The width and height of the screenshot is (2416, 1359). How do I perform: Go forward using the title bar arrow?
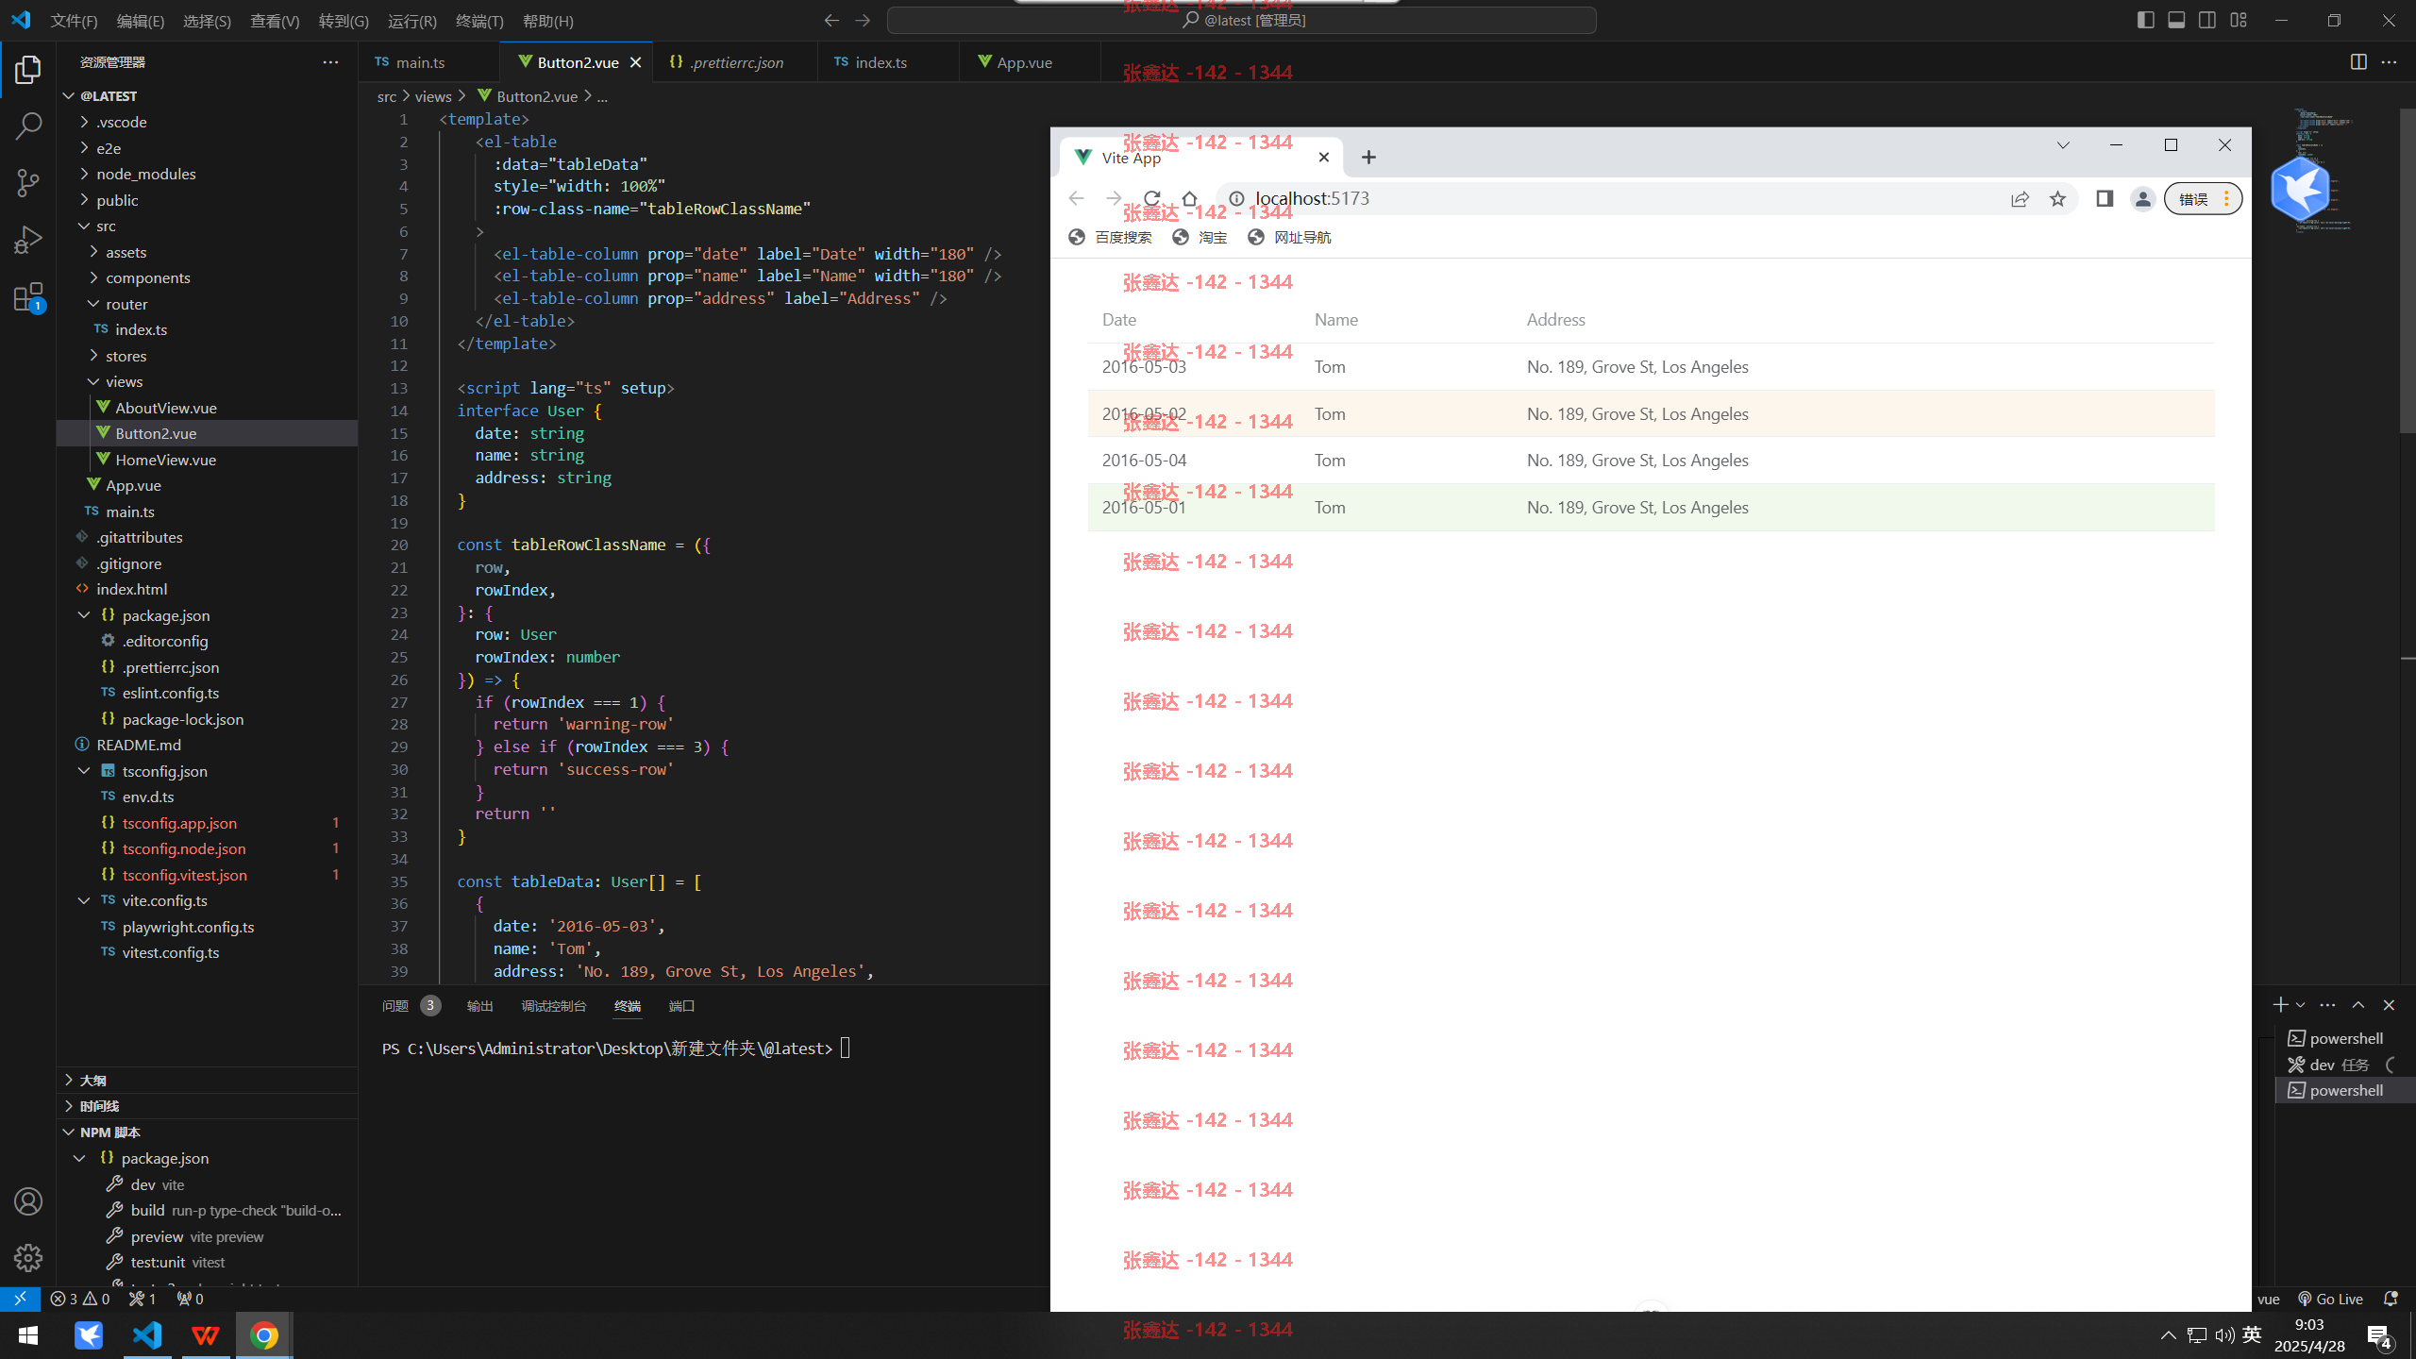tap(863, 20)
